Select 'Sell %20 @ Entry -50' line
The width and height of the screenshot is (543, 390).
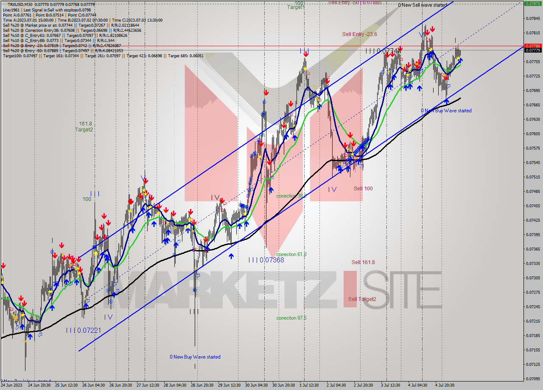[x=62, y=50]
